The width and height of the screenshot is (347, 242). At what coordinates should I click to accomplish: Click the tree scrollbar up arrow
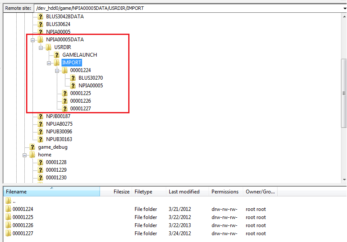(344, 16)
